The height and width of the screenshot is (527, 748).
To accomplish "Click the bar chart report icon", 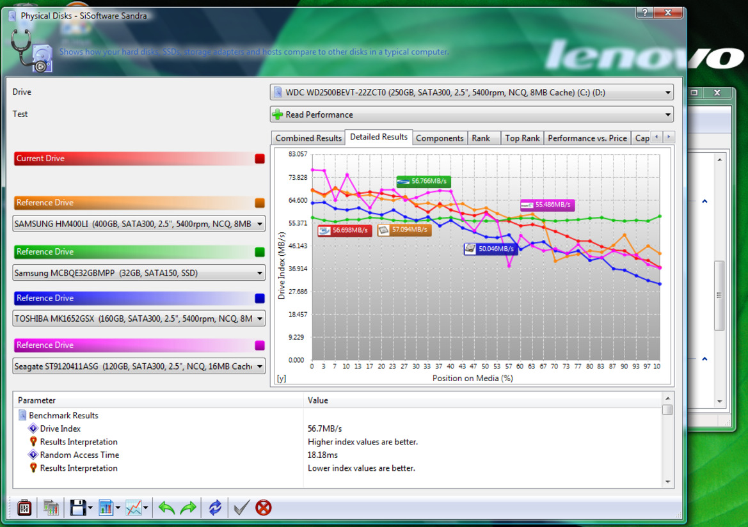I will tap(106, 507).
